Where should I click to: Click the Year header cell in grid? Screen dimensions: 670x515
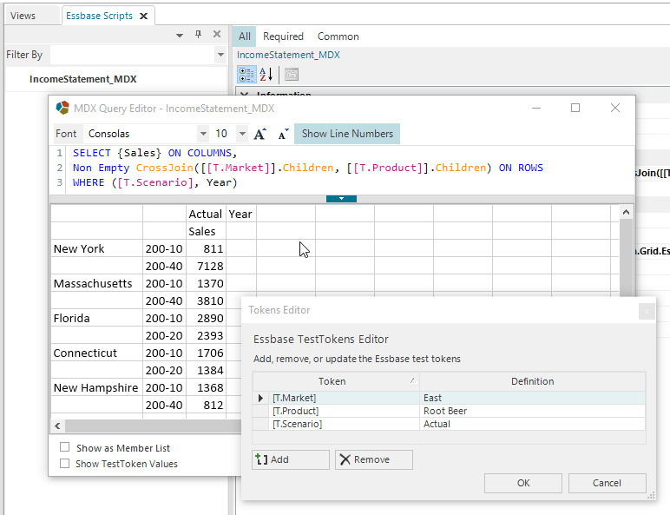pos(241,214)
